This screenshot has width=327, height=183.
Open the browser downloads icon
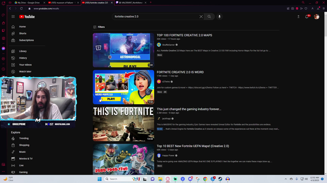click(318, 9)
